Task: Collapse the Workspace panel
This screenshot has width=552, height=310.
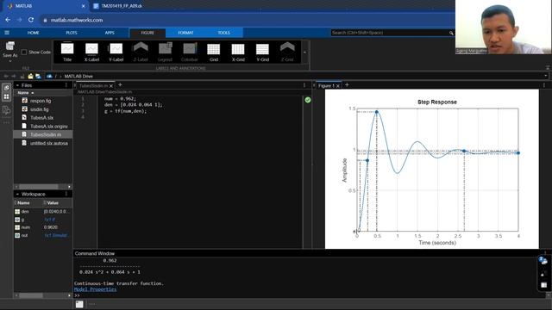Action: pyautogui.click(x=17, y=194)
